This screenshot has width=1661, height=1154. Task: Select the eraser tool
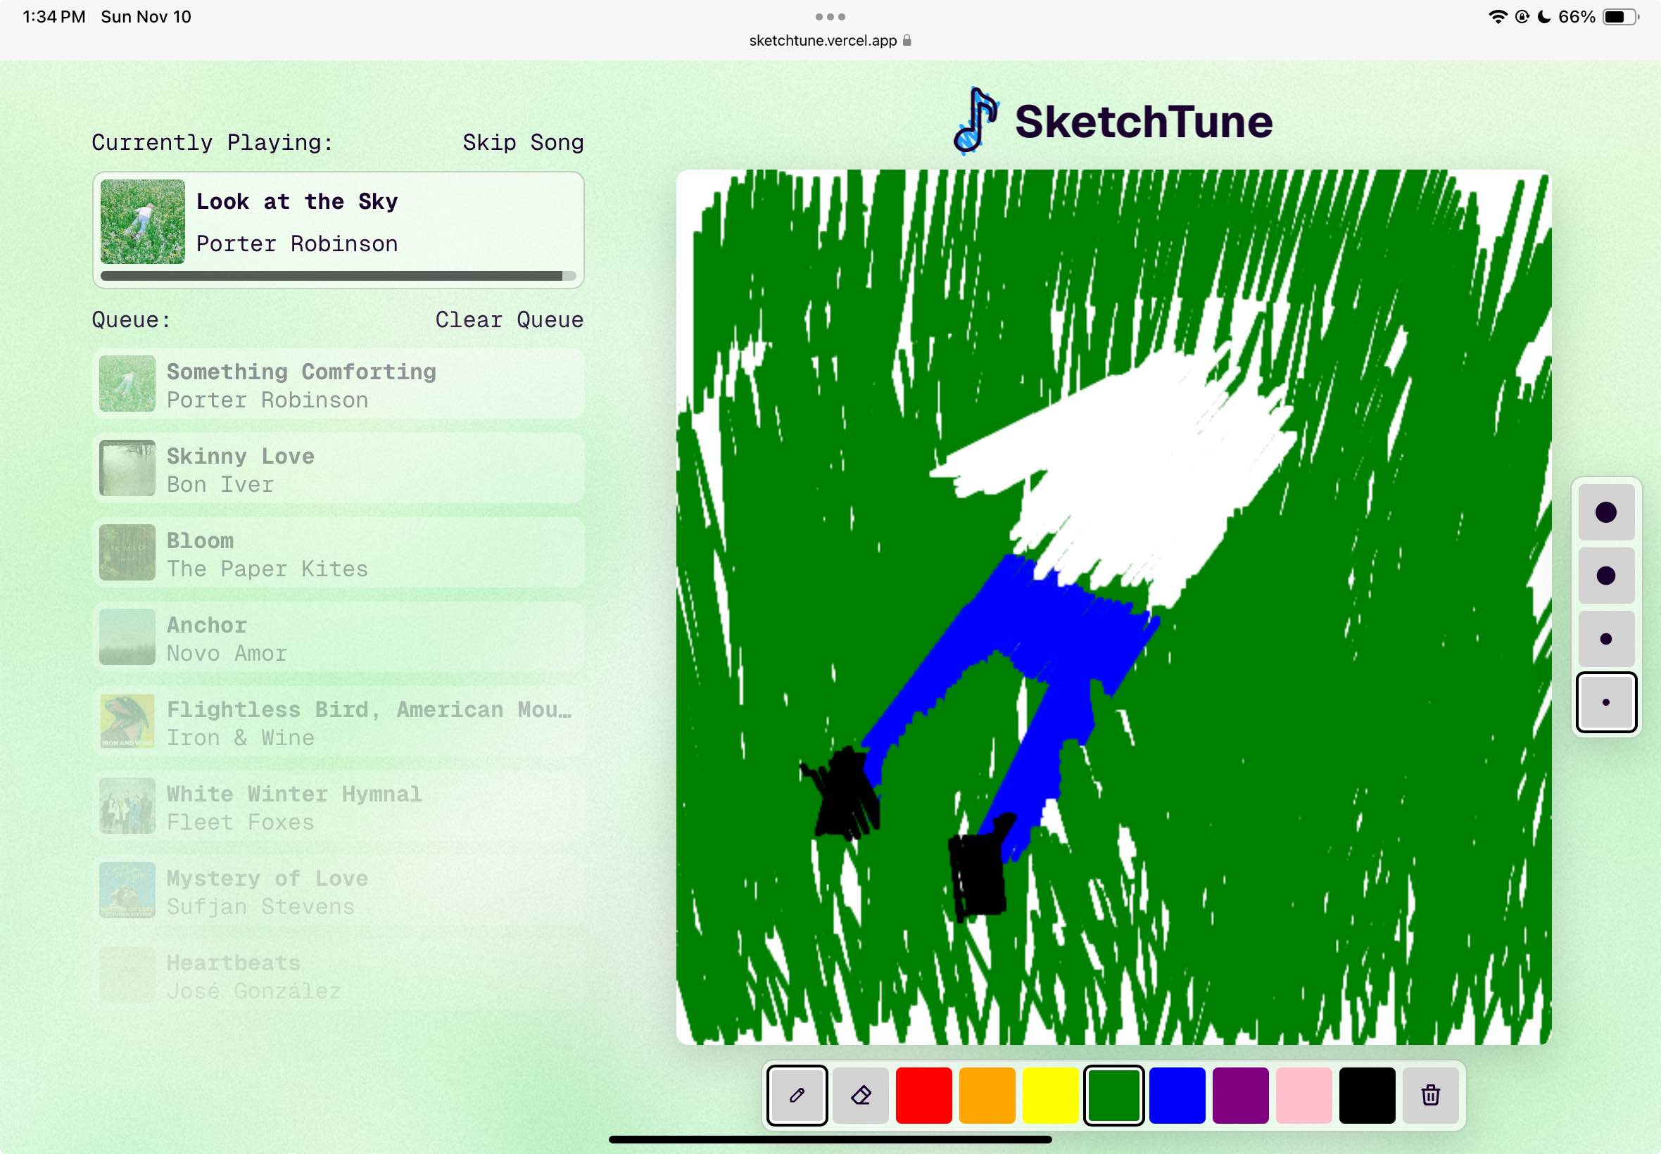[x=860, y=1095]
